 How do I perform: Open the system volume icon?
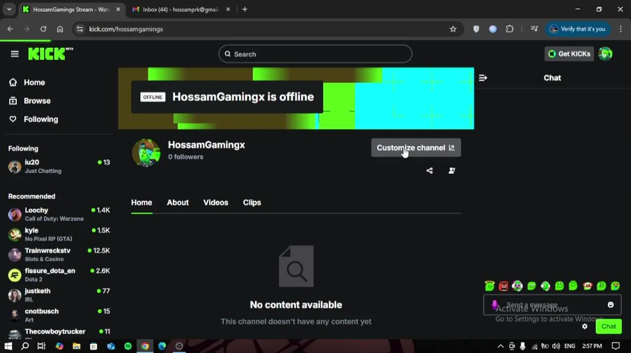[556, 346]
